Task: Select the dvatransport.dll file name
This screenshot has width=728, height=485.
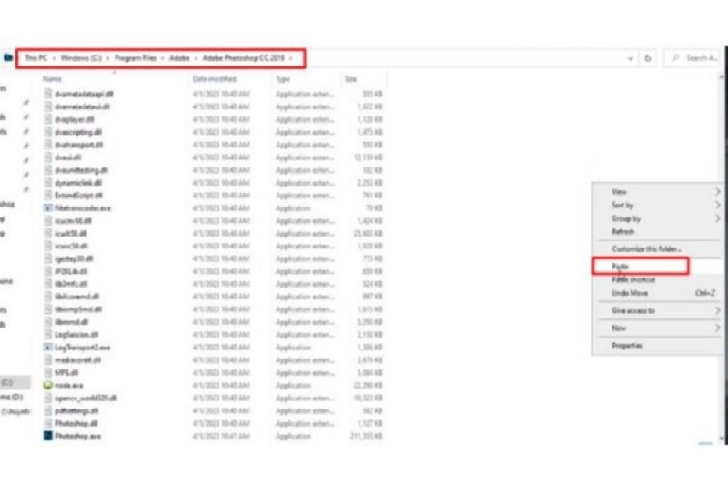Action: click(78, 145)
